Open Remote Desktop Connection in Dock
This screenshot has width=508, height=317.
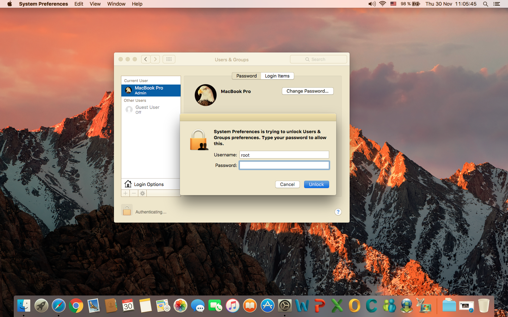coord(424,305)
